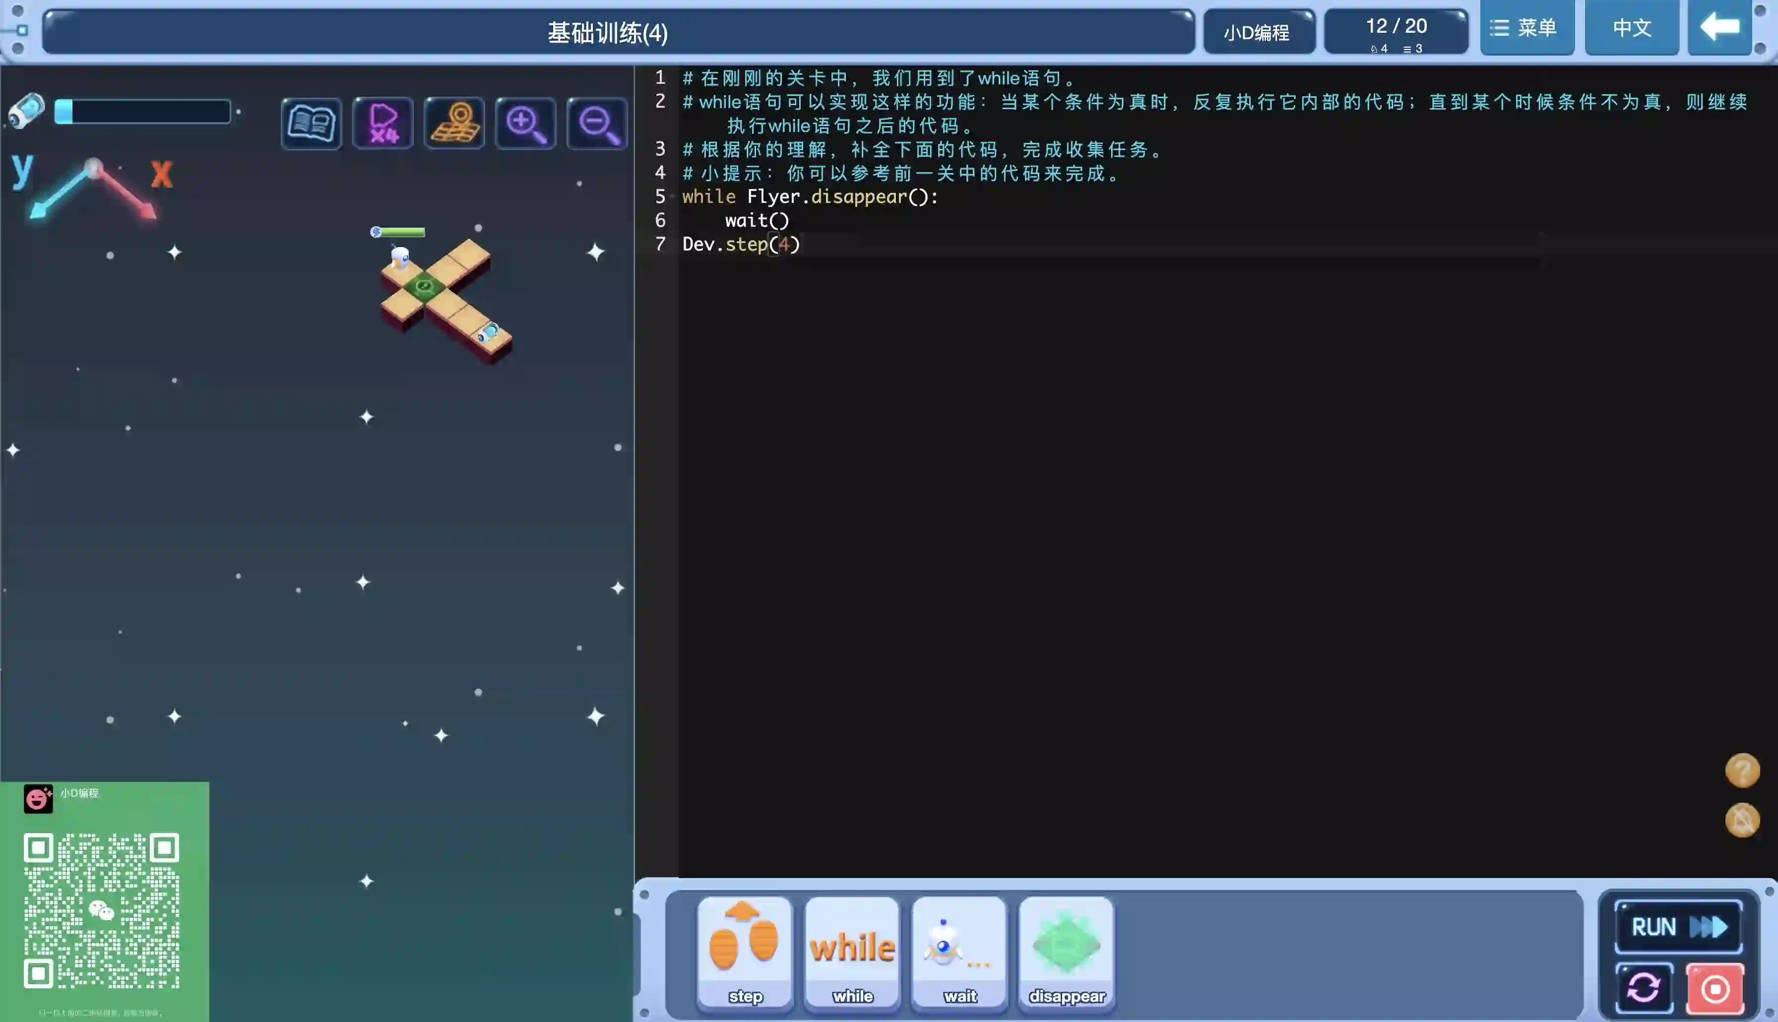
Task: Insert the wait code block
Action: click(x=959, y=953)
